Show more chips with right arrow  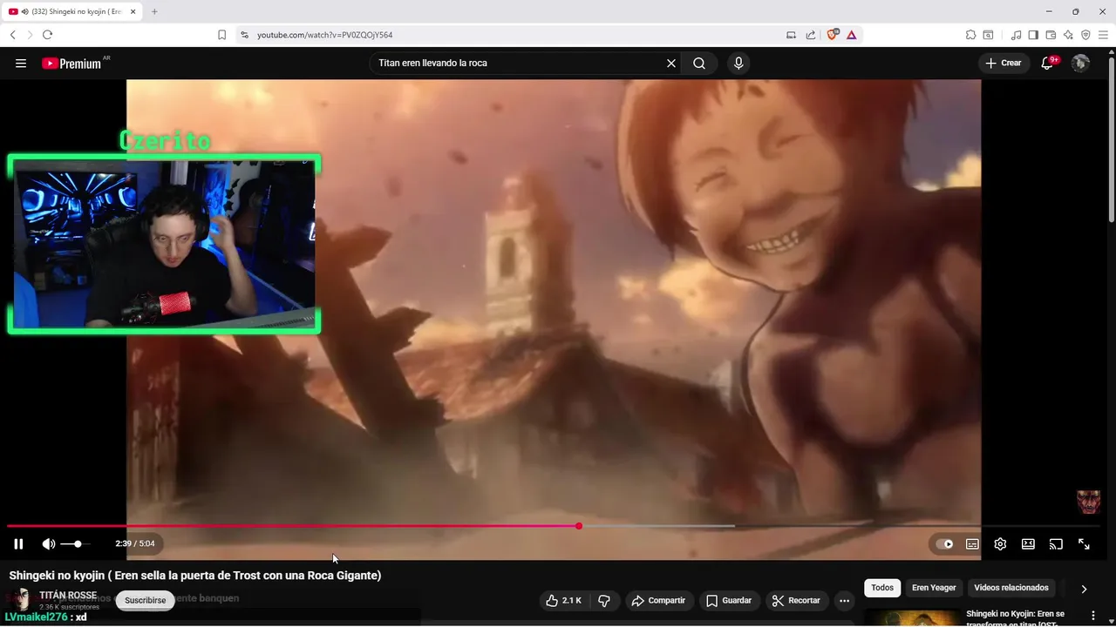point(1084,589)
